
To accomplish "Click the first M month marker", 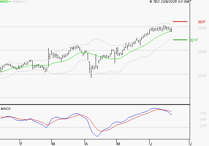I will 53,144.
